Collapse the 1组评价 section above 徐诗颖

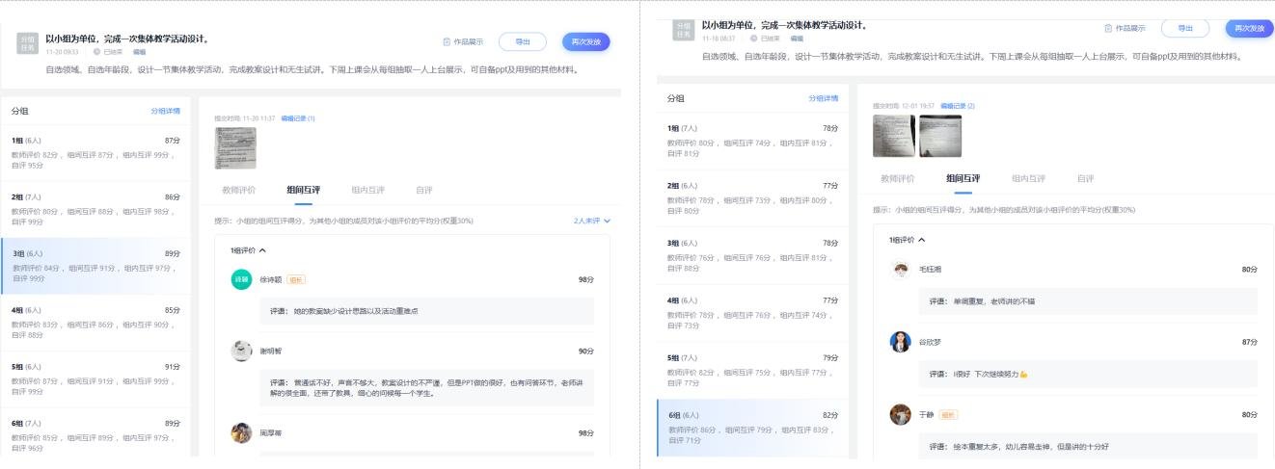pos(249,249)
